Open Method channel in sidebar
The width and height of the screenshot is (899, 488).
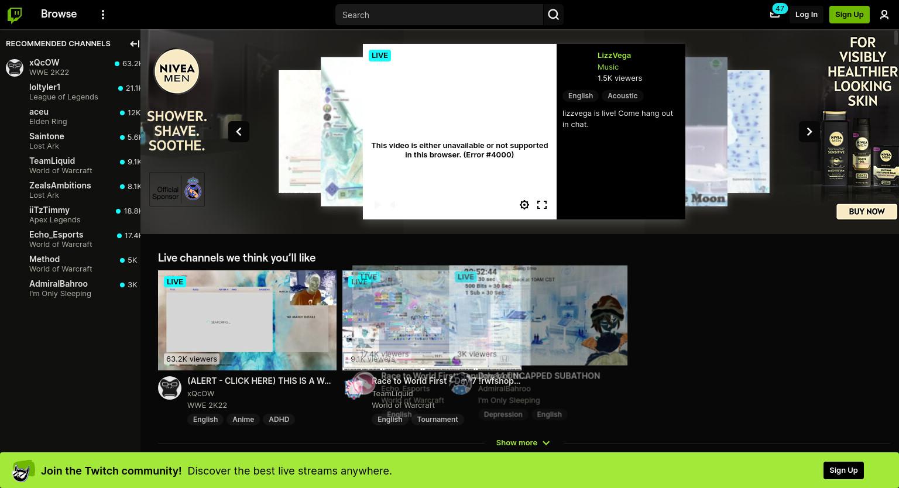(x=70, y=264)
